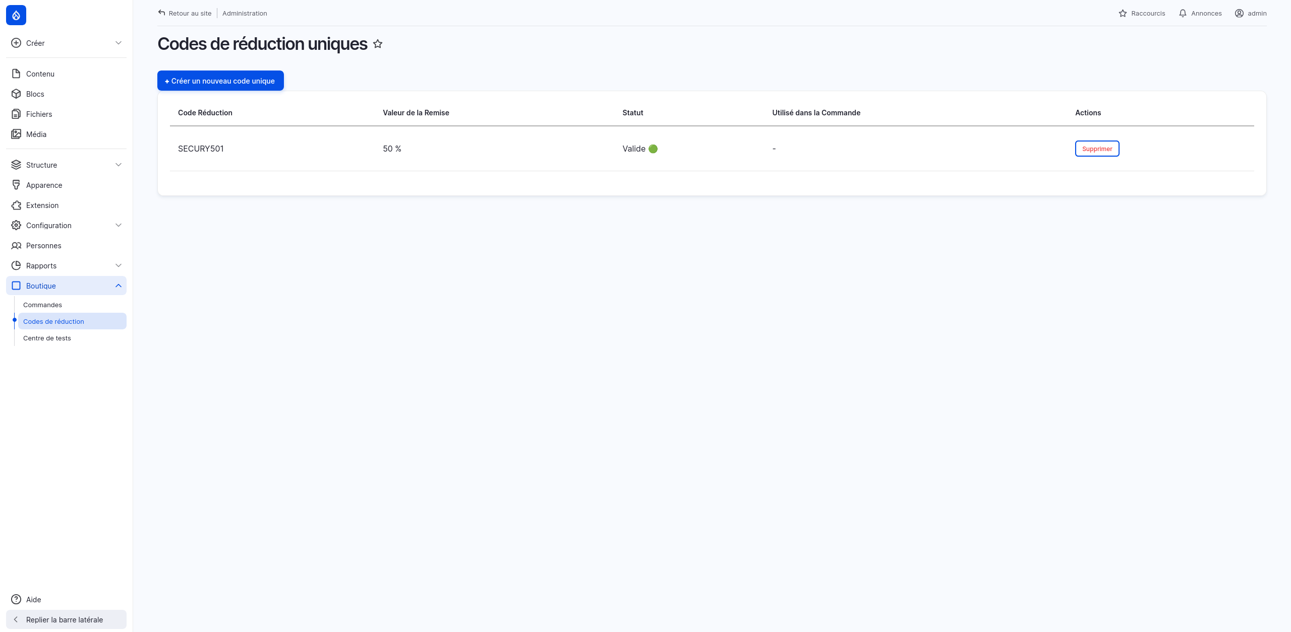This screenshot has height=632, width=1291.
Task: Click Créer un nouveau code unique
Action: [220, 81]
